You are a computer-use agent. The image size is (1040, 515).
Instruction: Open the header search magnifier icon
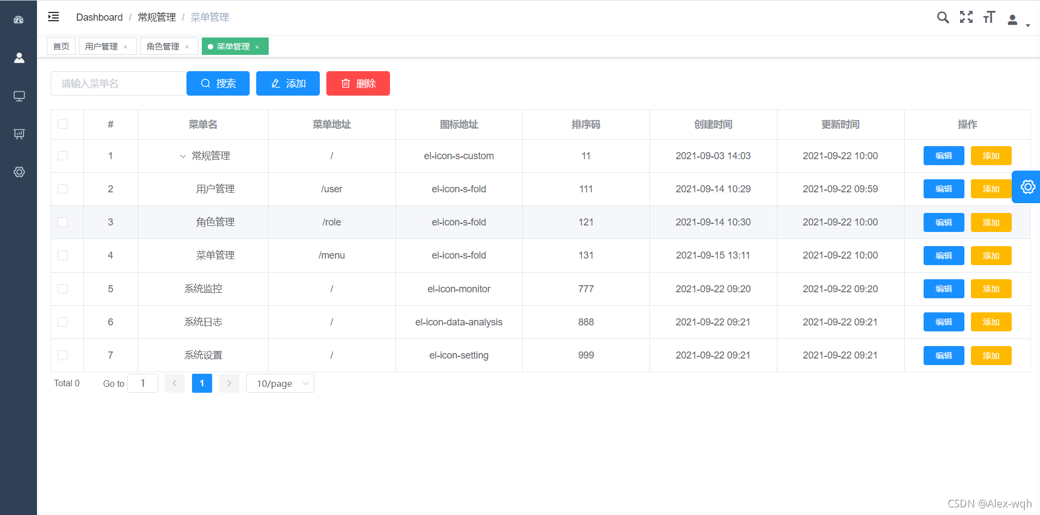tap(943, 17)
